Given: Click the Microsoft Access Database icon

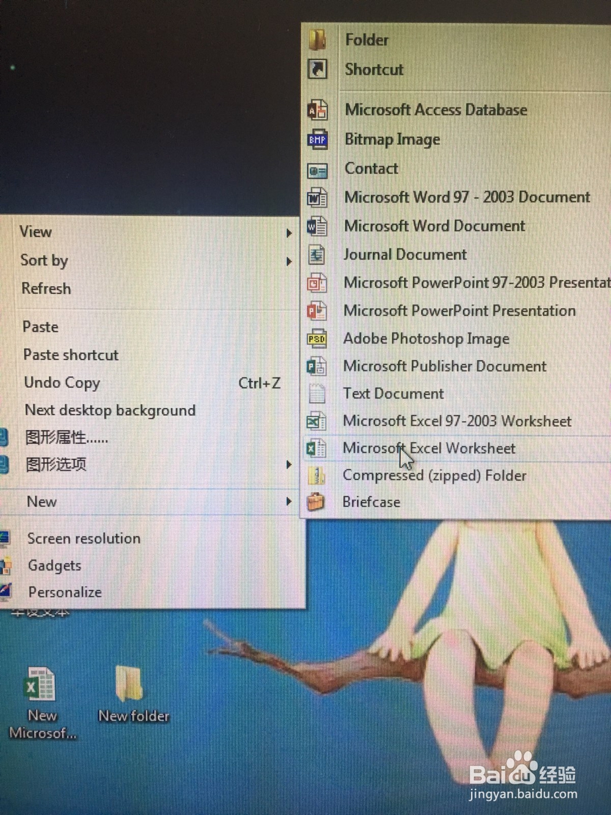Looking at the screenshot, I should [317, 110].
